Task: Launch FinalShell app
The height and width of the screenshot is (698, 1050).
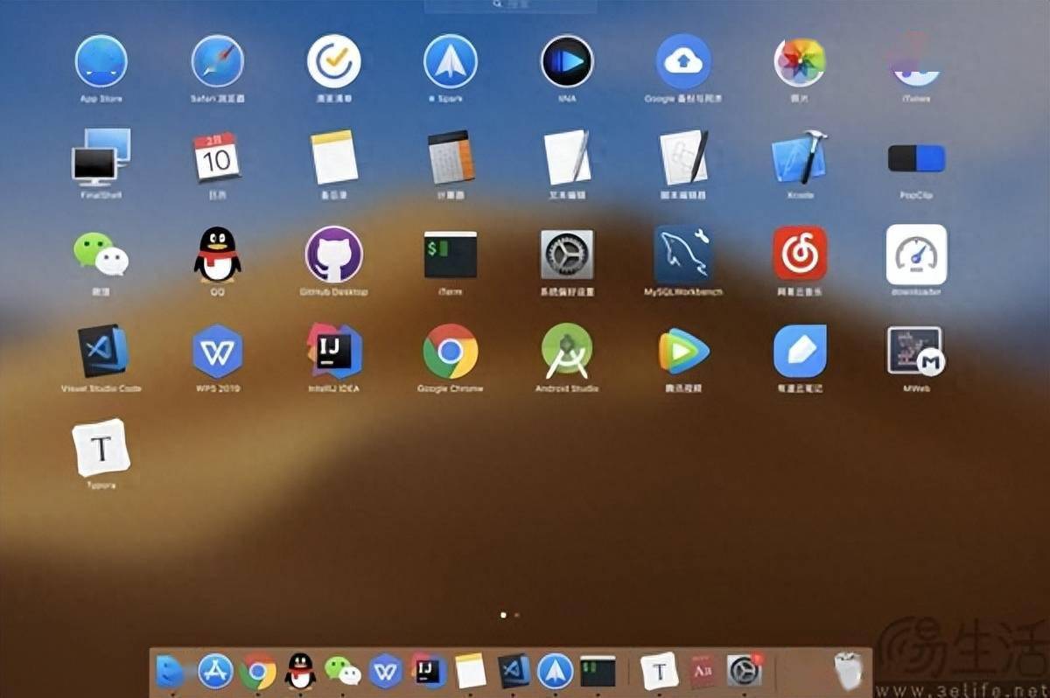Action: pyautogui.click(x=101, y=157)
